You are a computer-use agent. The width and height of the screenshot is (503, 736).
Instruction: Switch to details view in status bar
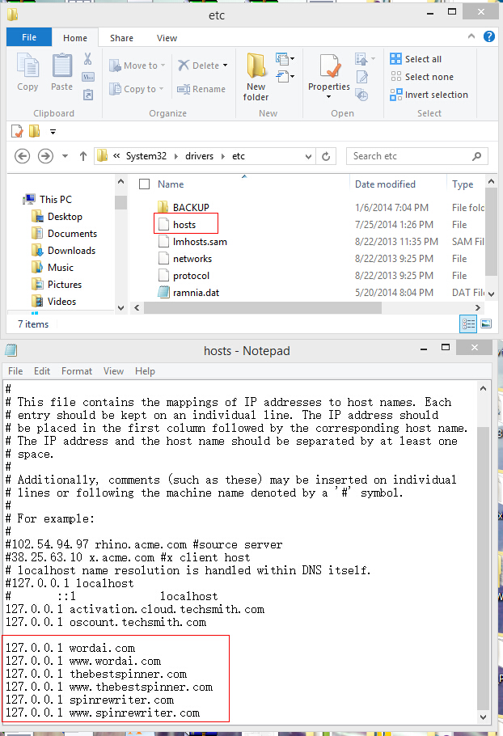[x=470, y=324]
